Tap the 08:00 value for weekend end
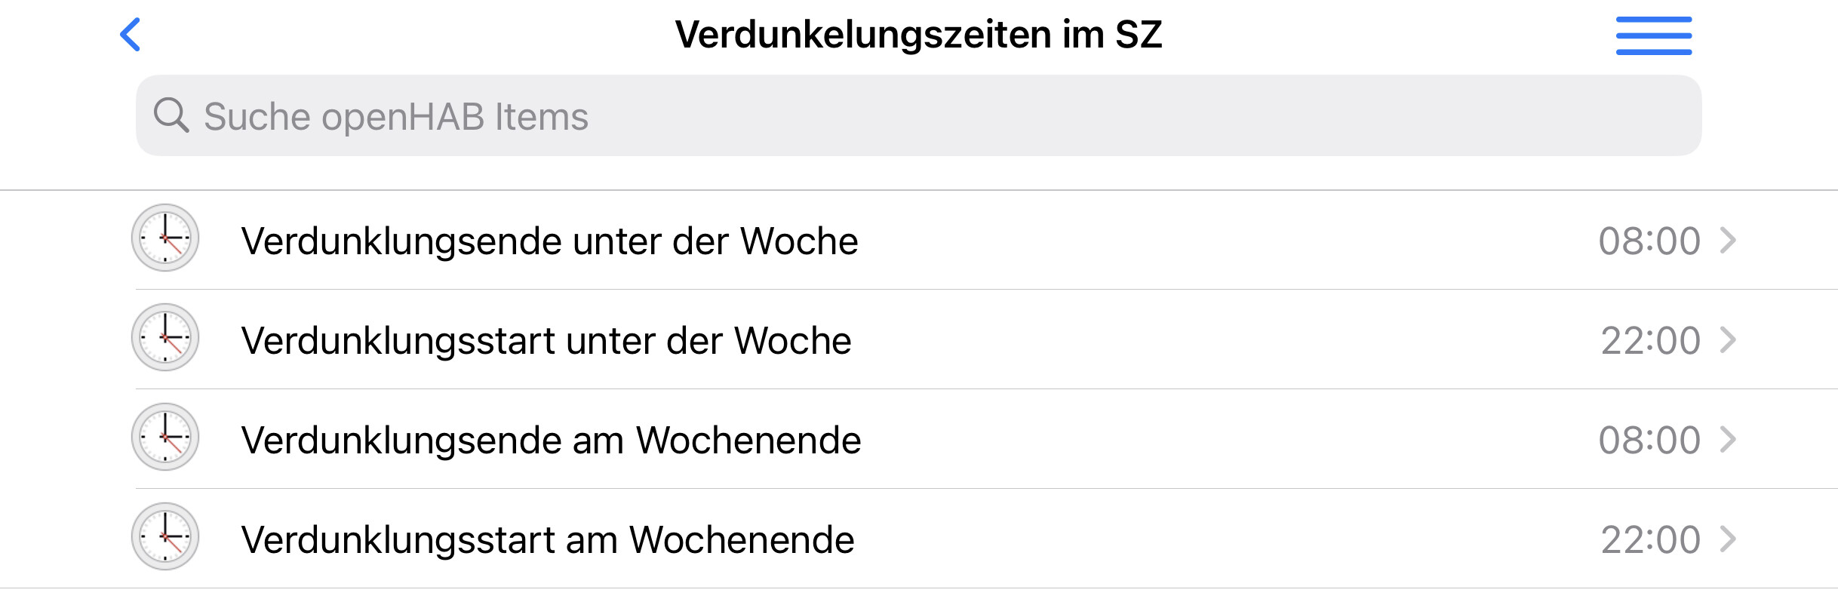The image size is (1838, 605). (1649, 441)
